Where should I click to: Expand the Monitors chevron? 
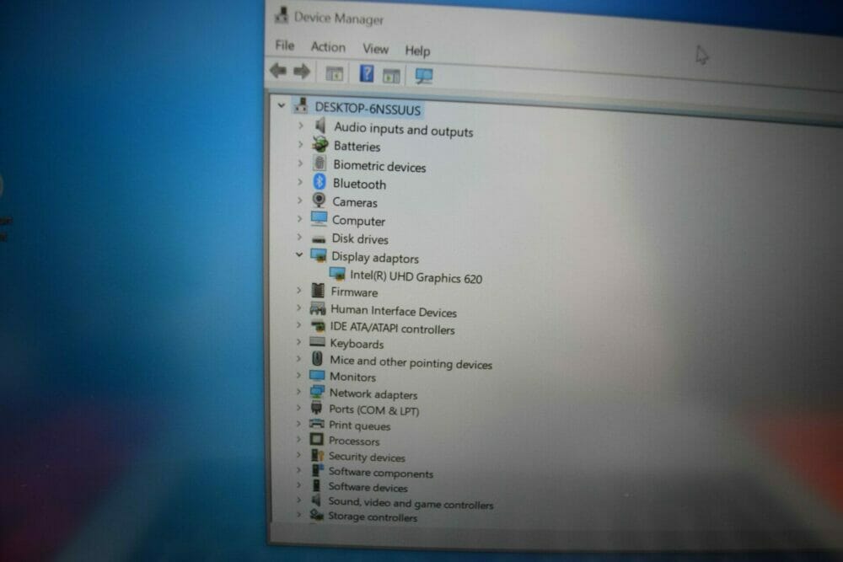click(299, 374)
